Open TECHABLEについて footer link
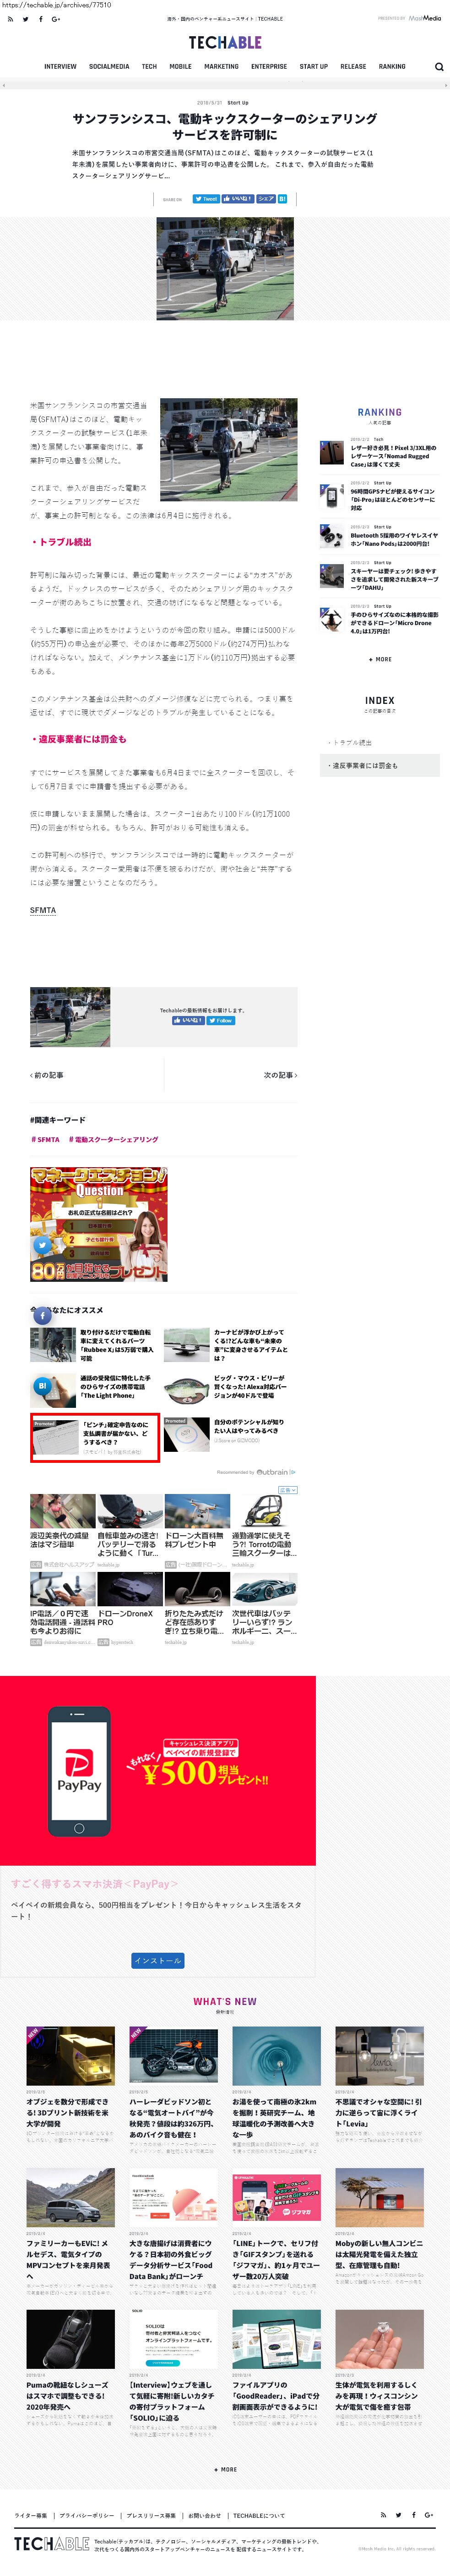The image size is (450, 2576). 259,2515
